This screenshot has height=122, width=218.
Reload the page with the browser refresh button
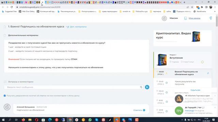point(12,7)
